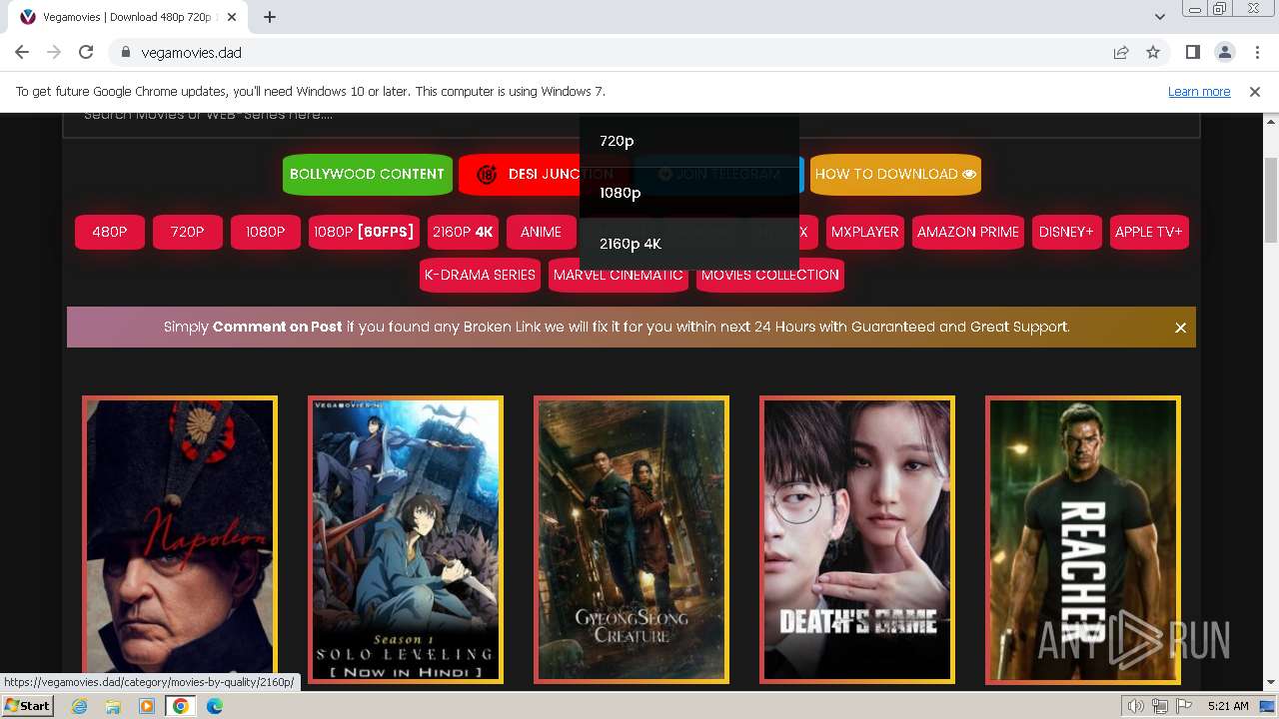Select 720p from the dropdown menu
The image size is (1279, 719).
point(689,141)
